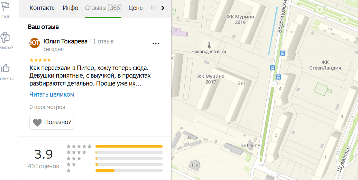Open the three-dot review options menu

(156, 43)
